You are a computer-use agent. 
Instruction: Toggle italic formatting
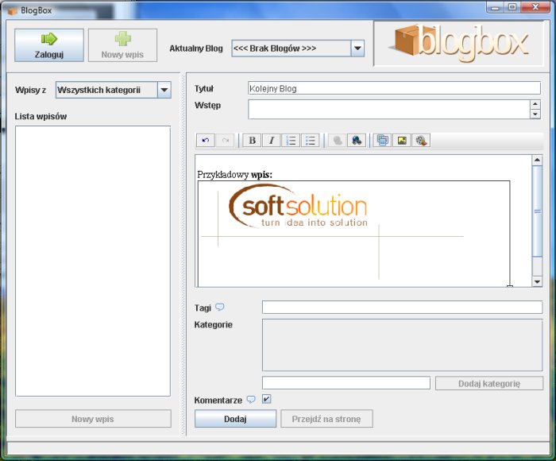point(272,141)
